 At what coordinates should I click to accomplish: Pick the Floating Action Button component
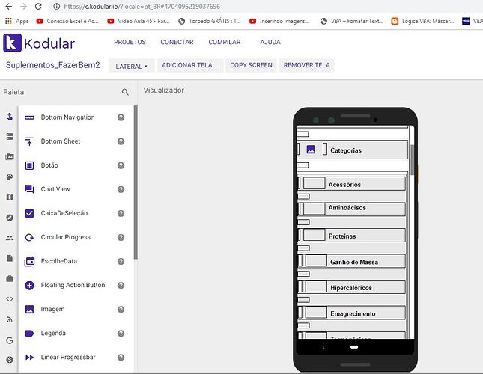click(x=73, y=286)
